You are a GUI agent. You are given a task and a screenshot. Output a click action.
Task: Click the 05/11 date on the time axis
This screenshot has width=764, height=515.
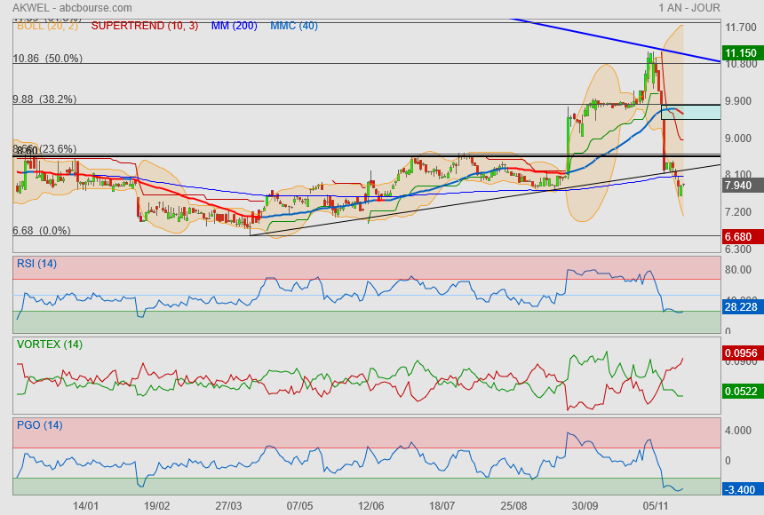click(655, 505)
